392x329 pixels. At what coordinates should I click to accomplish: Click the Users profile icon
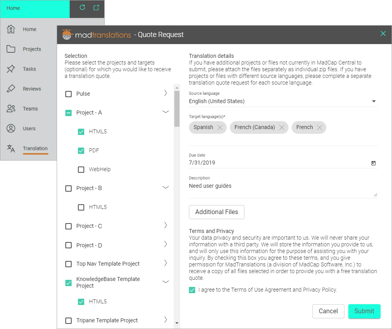tap(11, 128)
